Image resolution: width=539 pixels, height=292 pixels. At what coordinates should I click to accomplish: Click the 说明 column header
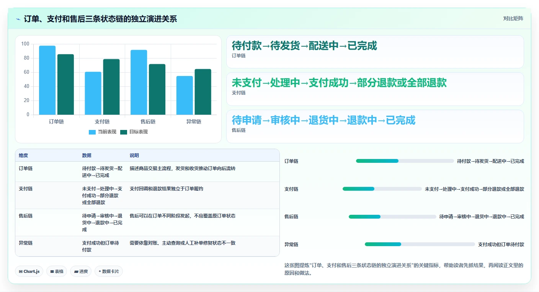click(134, 156)
